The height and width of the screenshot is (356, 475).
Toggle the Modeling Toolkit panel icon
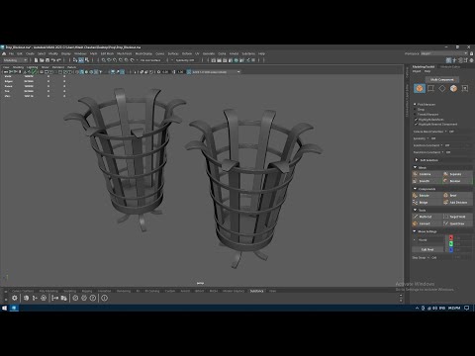(x=449, y=60)
